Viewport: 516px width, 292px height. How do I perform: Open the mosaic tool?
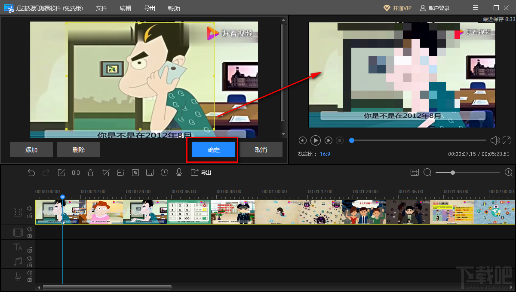135,173
